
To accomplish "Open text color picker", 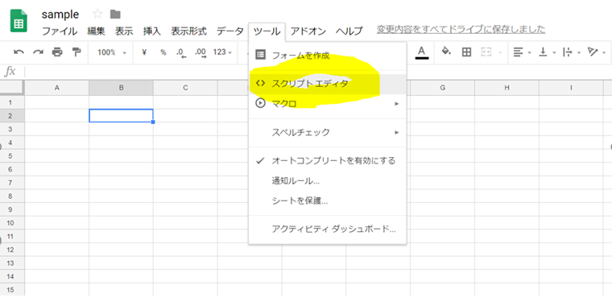I will pos(421,52).
